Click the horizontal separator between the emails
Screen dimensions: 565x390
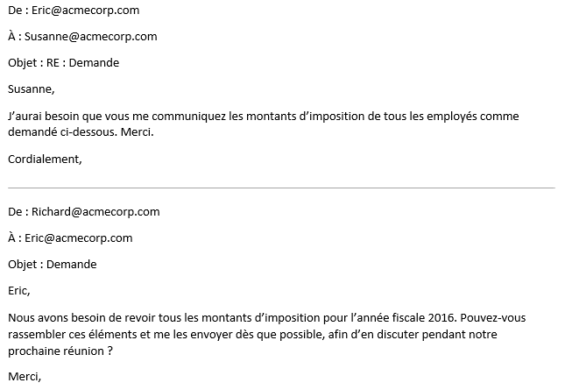(x=280, y=187)
